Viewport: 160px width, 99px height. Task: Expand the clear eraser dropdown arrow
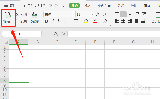pos(109,21)
